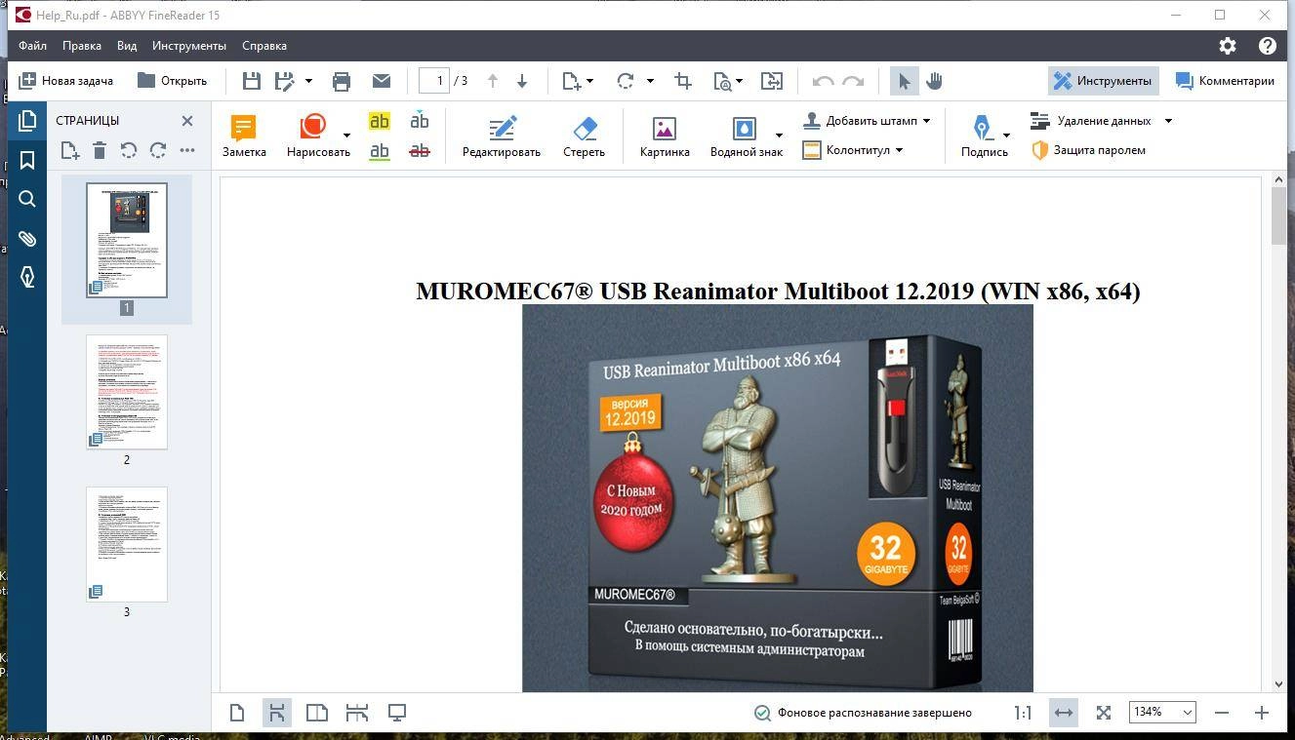Image resolution: width=1295 pixels, height=740 pixels.
Task: Open the add page dropdown
Action: 578,81
